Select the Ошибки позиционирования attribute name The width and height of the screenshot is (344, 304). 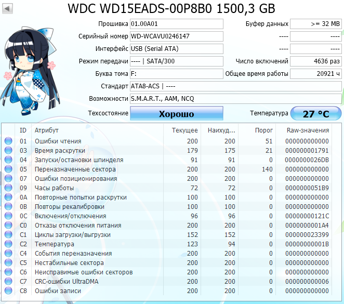click(76, 179)
